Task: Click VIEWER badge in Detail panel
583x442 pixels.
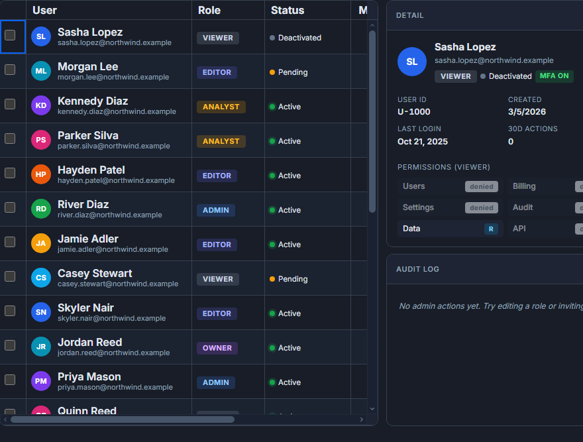Action: [x=456, y=76]
